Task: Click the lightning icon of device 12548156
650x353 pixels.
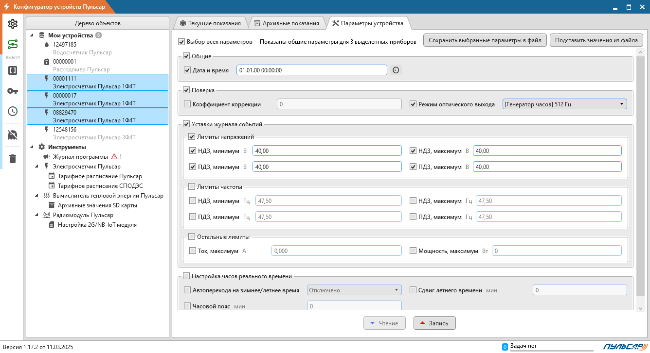Action: click(x=47, y=130)
